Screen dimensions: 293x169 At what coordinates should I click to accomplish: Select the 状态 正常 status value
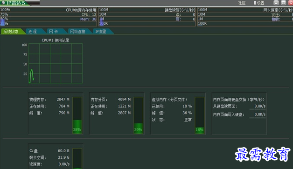click(x=188, y=120)
